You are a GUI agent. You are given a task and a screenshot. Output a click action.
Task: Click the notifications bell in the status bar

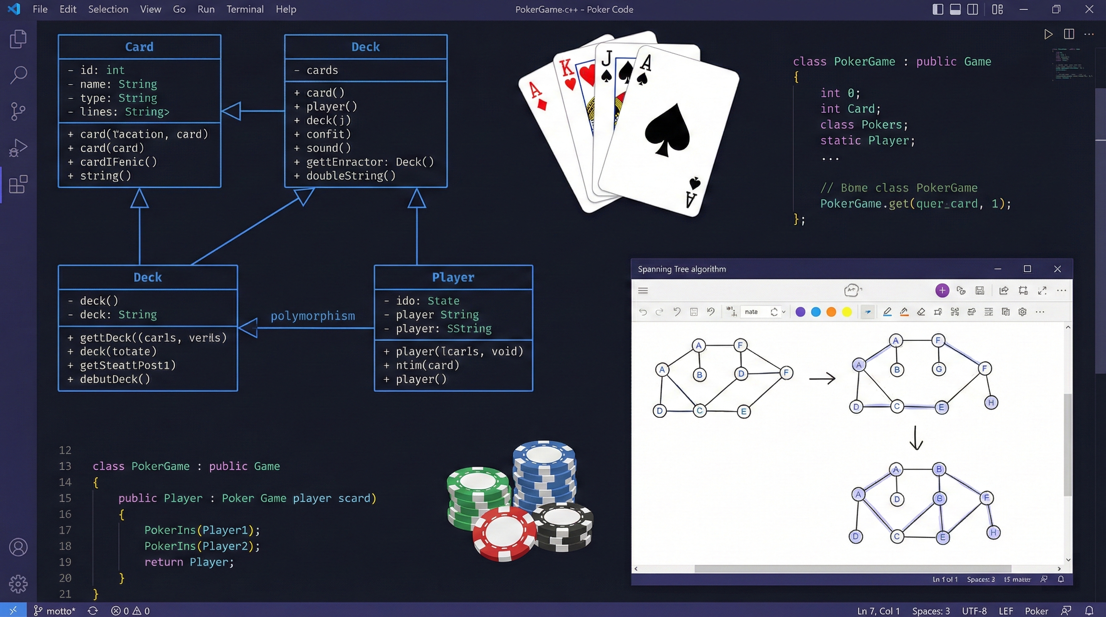[x=1090, y=610]
